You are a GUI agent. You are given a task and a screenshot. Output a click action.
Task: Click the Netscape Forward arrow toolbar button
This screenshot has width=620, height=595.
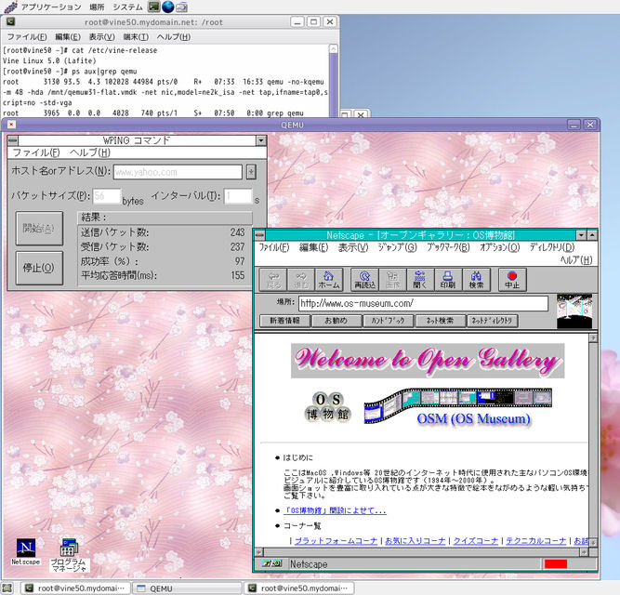[301, 280]
